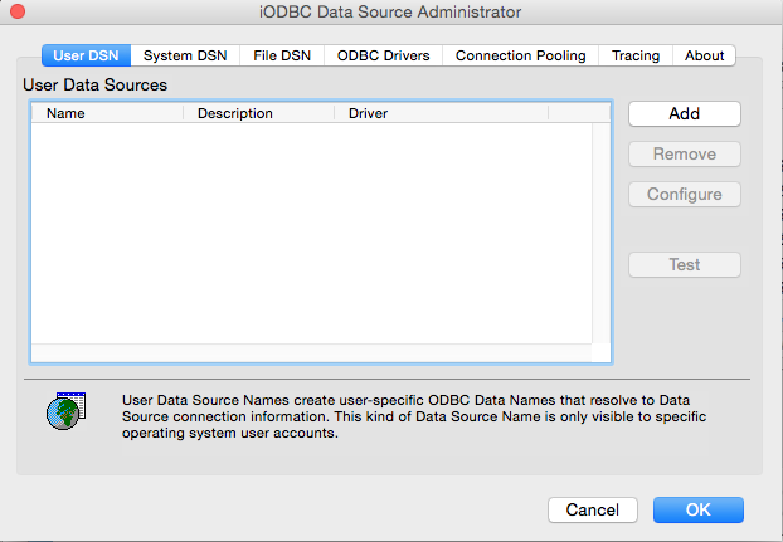Confirm with the OK button
Screen dimensions: 783x542
click(699, 510)
